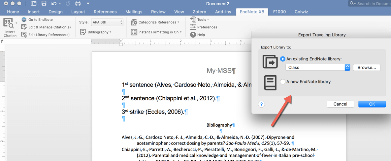
Task: Open Customize Quick Access Toolbar arrow
Action: click(x=88, y=4)
